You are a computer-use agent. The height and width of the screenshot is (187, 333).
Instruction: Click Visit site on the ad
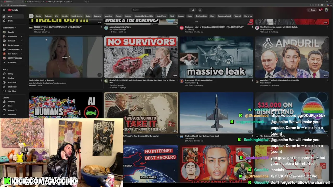click(x=66, y=57)
